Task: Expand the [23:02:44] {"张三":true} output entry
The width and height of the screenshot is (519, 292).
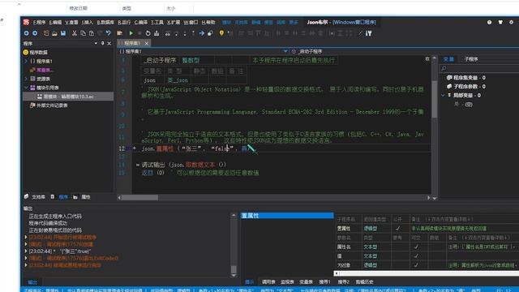Action: [x=26, y=251]
